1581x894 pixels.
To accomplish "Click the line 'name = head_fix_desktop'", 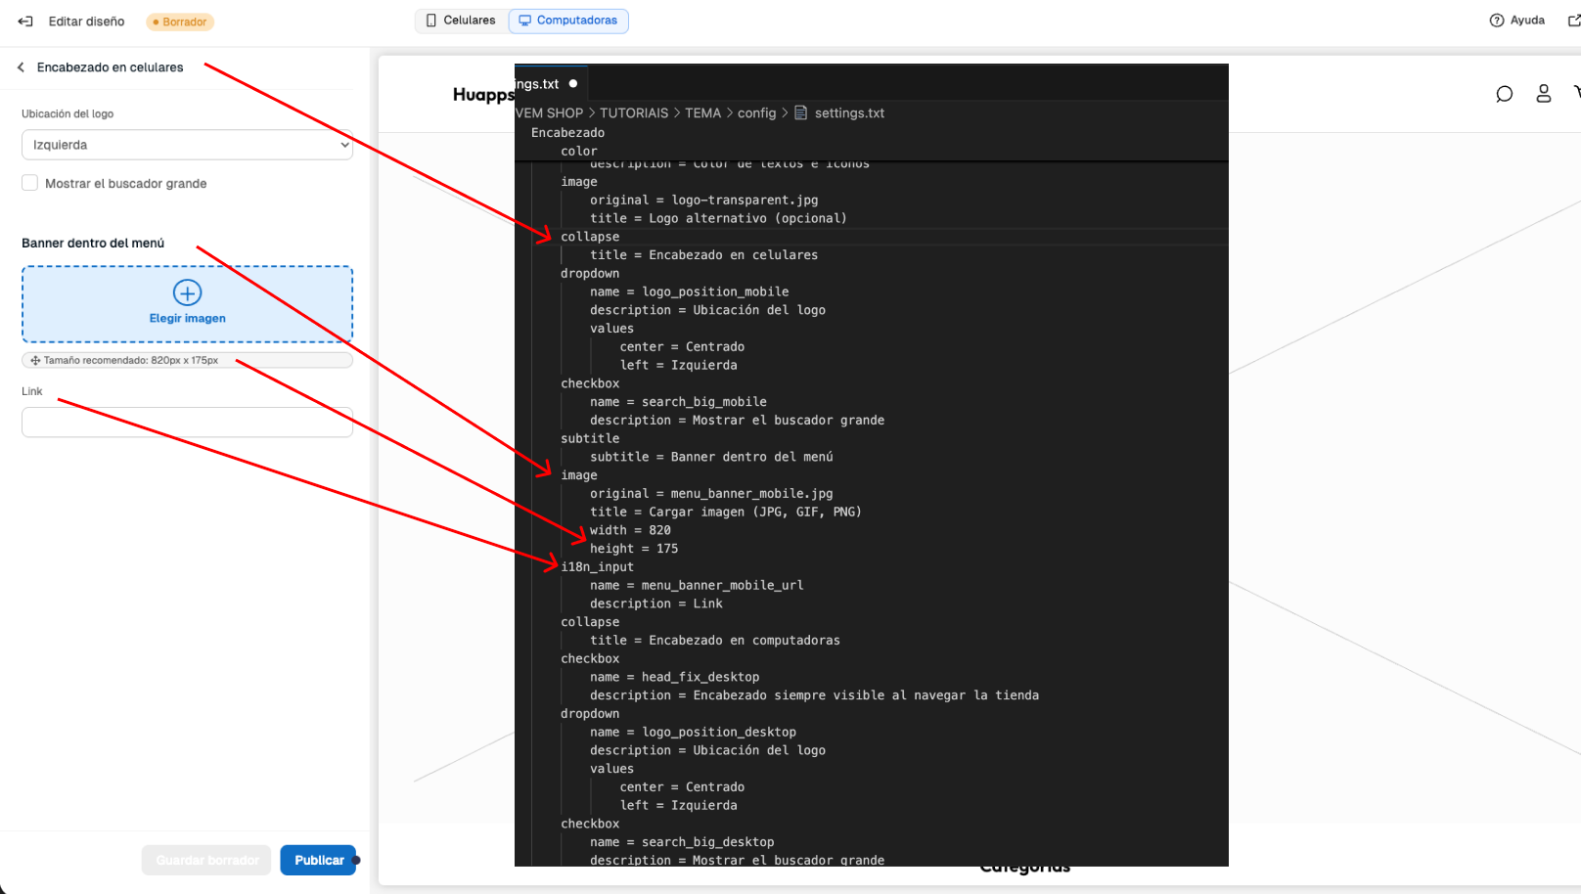I will 674,677.
